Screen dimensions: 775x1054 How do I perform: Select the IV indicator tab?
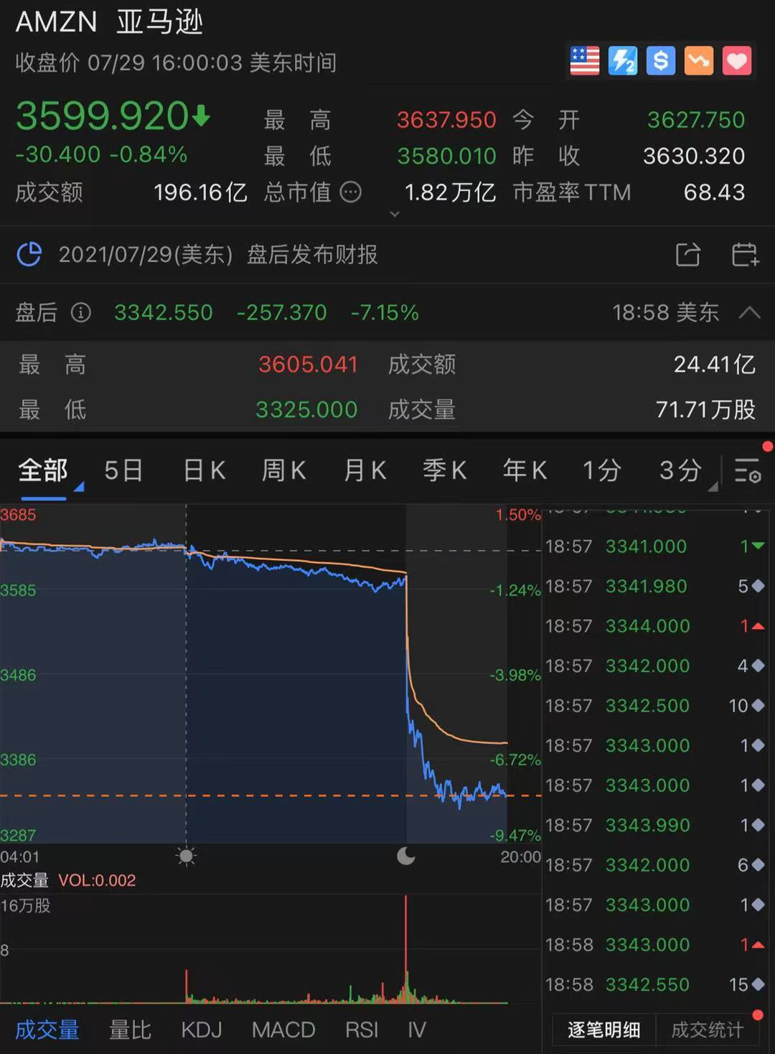417,1030
